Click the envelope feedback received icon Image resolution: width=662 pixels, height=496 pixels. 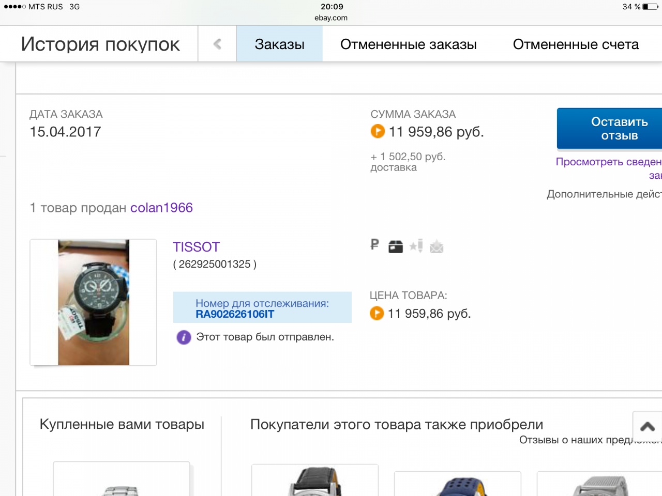pyautogui.click(x=437, y=246)
